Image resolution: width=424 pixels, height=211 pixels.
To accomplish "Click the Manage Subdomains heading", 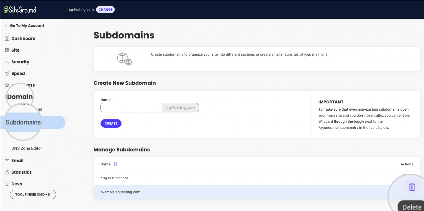I will pos(122,150).
